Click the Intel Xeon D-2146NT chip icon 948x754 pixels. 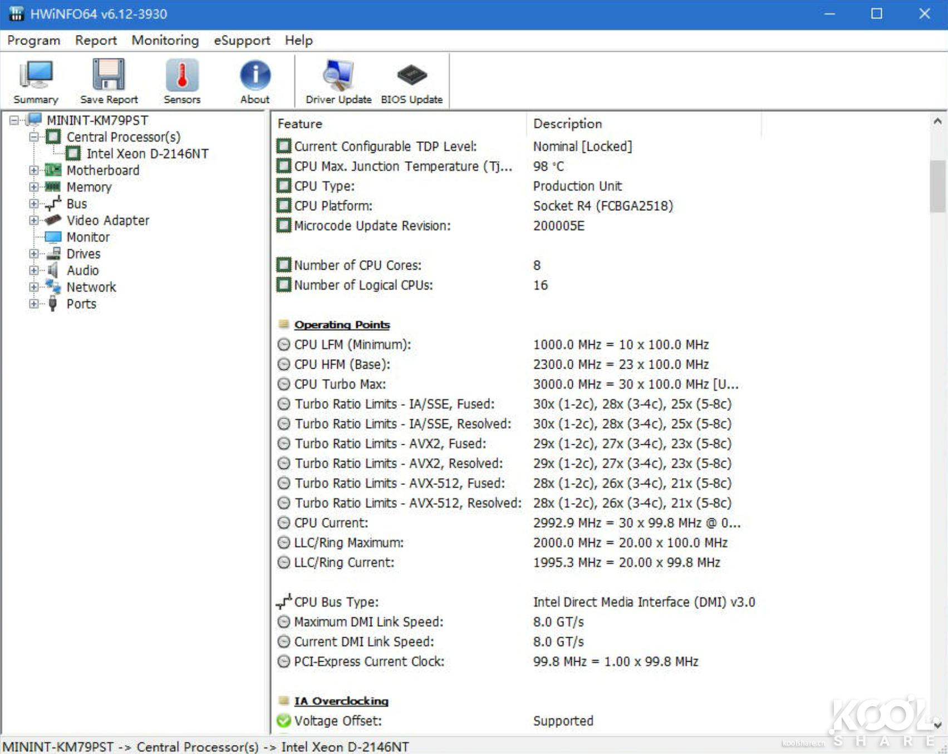point(73,153)
